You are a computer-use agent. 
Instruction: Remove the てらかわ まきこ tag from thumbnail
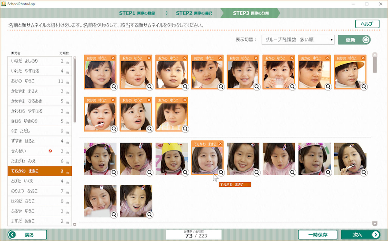[220, 143]
